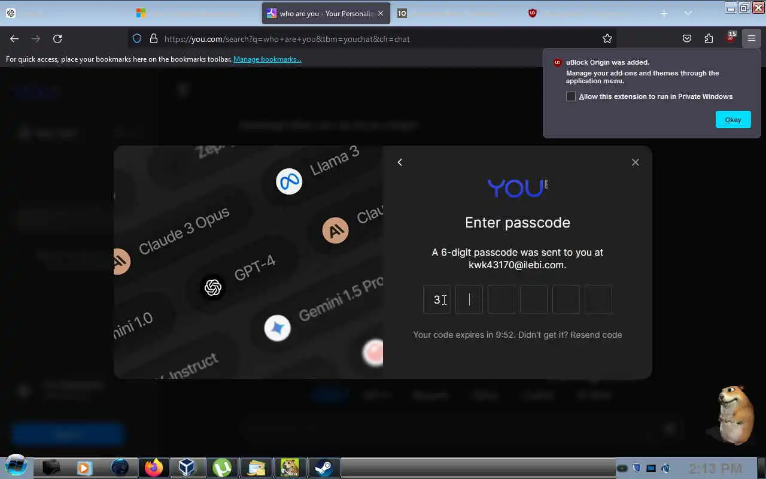766x479 pixels.
Task: Switch to the uBlock Origin shield tab
Action: (x=533, y=13)
